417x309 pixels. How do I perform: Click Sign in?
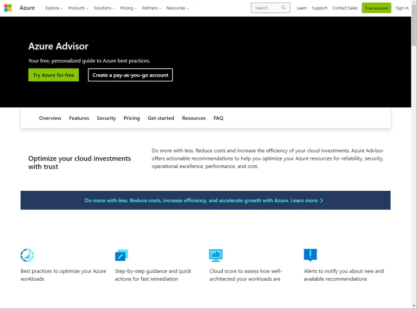402,8
